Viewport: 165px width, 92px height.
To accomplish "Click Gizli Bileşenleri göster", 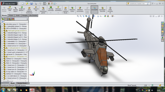I will [x=43, y=10].
